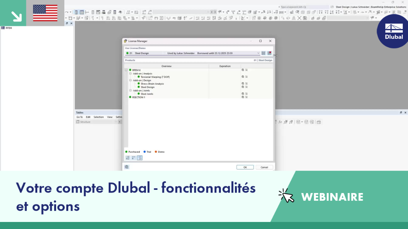Close the Navigator panel with its X
The height and width of the screenshot is (229, 408).
click(71, 23)
